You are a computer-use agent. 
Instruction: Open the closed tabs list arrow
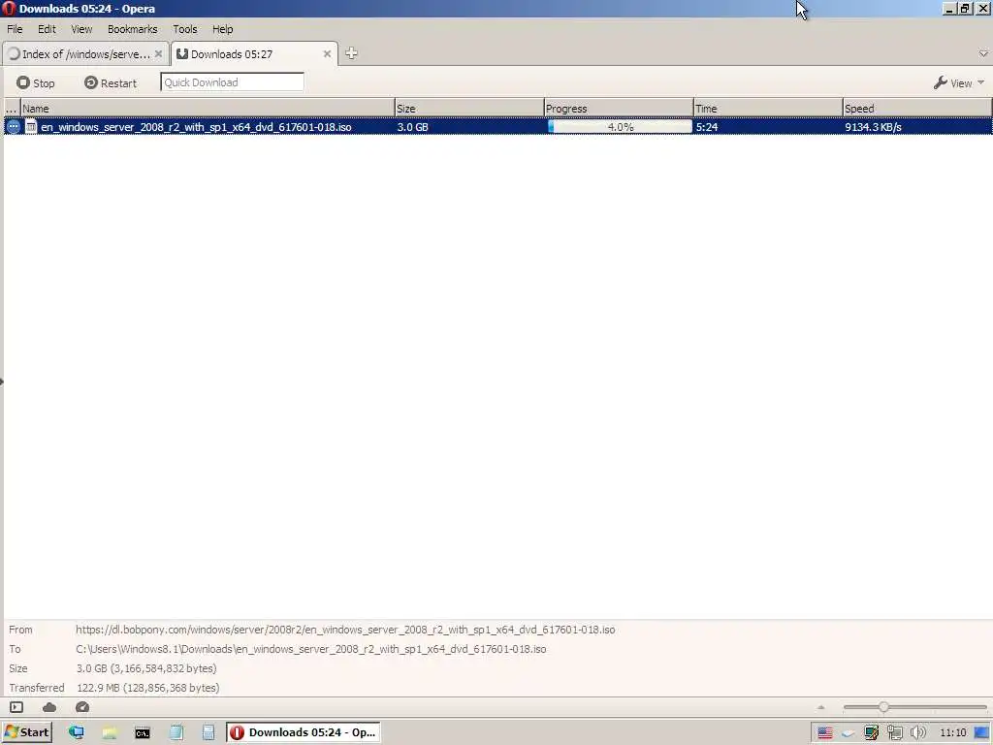(983, 54)
